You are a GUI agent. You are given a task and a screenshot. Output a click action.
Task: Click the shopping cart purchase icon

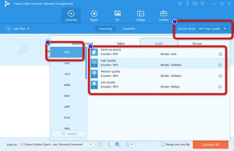coord(180,4)
